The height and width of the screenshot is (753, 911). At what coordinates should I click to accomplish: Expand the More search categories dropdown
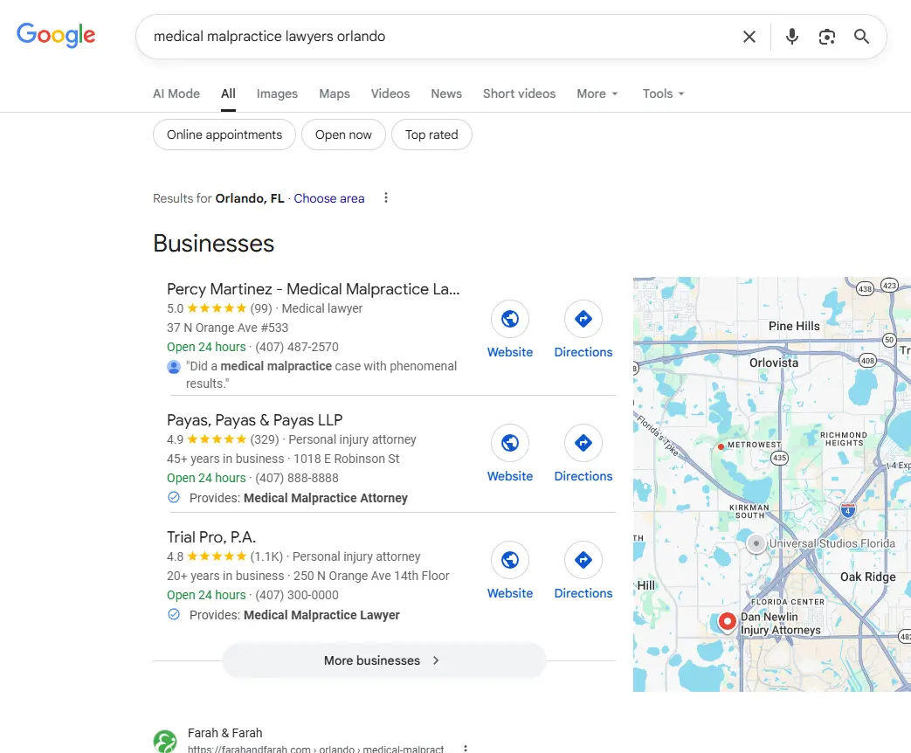[597, 93]
